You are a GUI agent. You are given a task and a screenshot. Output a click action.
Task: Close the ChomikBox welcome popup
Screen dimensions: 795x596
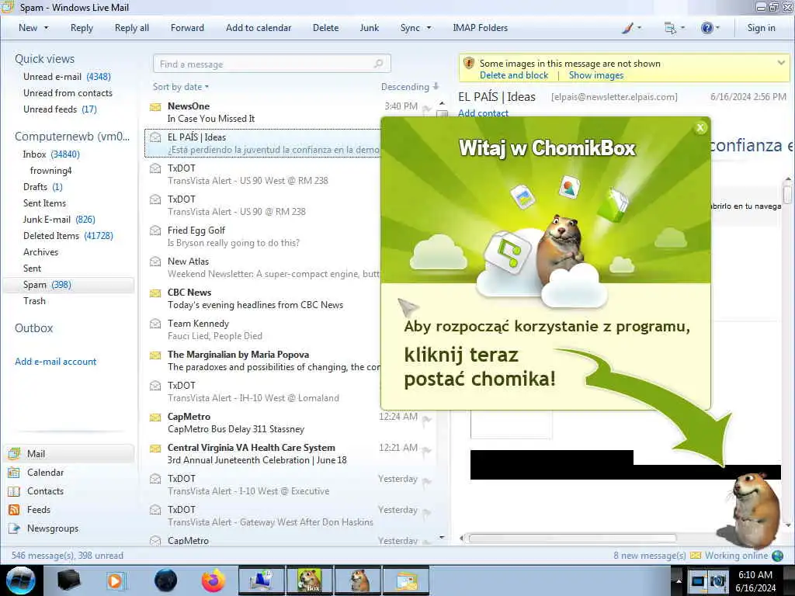click(x=701, y=128)
